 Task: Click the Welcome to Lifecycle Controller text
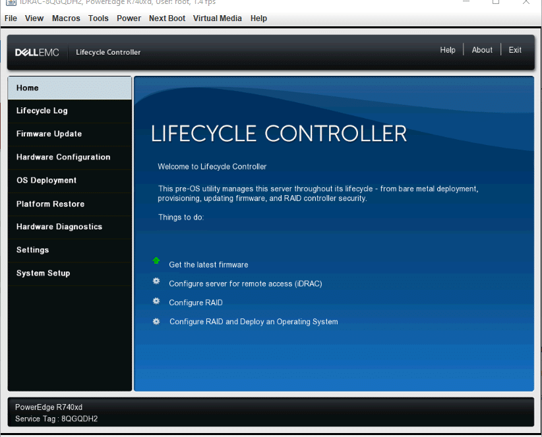(x=212, y=167)
